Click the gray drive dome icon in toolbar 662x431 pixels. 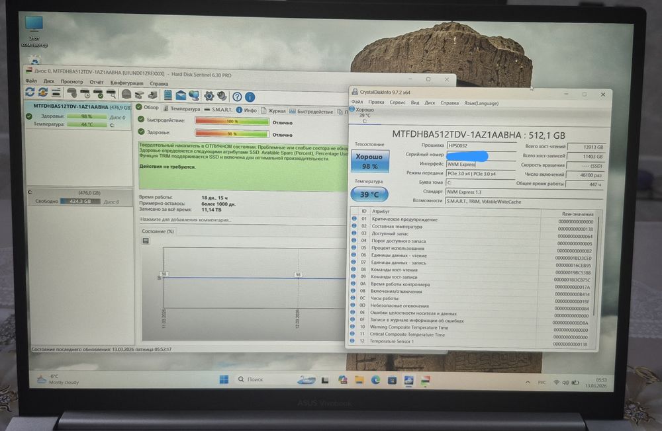click(126, 94)
